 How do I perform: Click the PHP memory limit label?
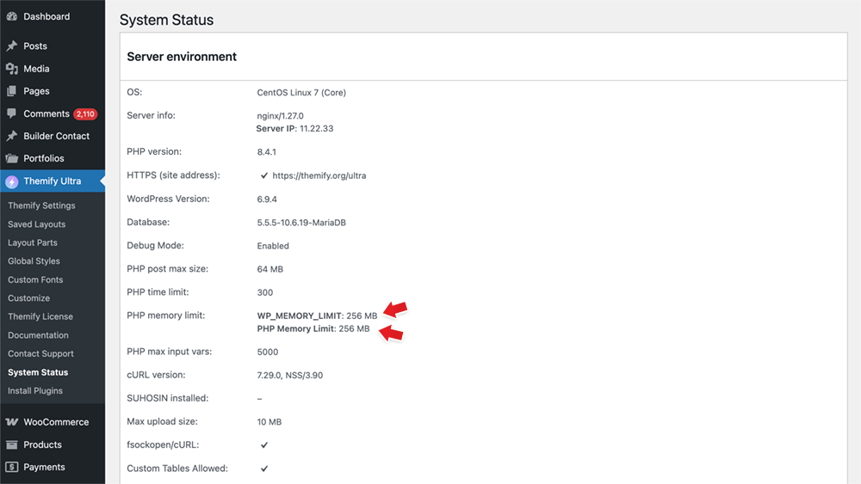166,316
